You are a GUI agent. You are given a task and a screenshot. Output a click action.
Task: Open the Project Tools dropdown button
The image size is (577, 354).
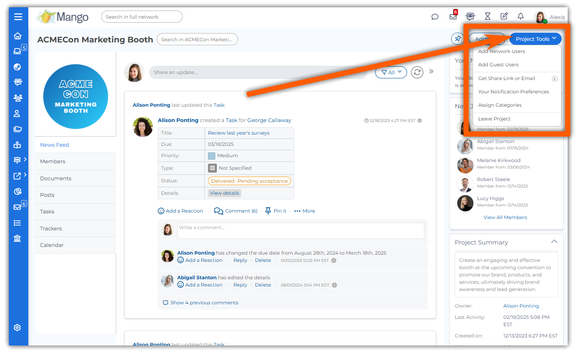click(535, 39)
